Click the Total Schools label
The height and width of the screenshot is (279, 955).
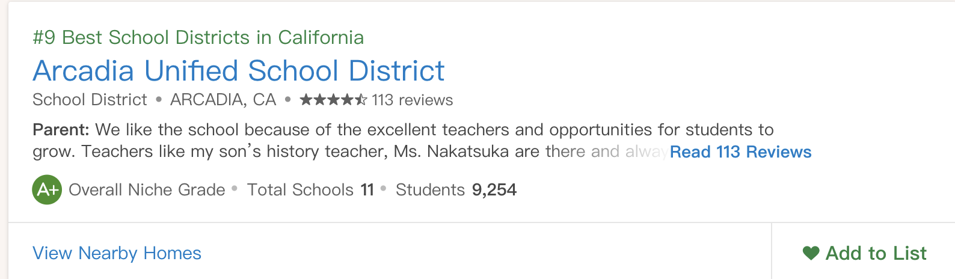point(300,190)
